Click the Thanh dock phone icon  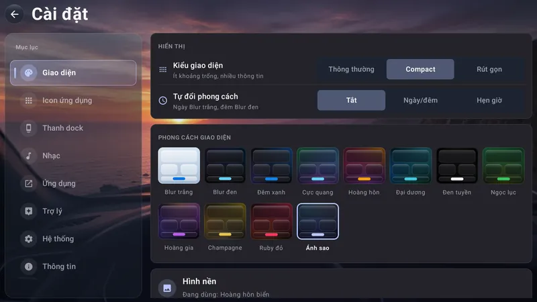[29, 128]
